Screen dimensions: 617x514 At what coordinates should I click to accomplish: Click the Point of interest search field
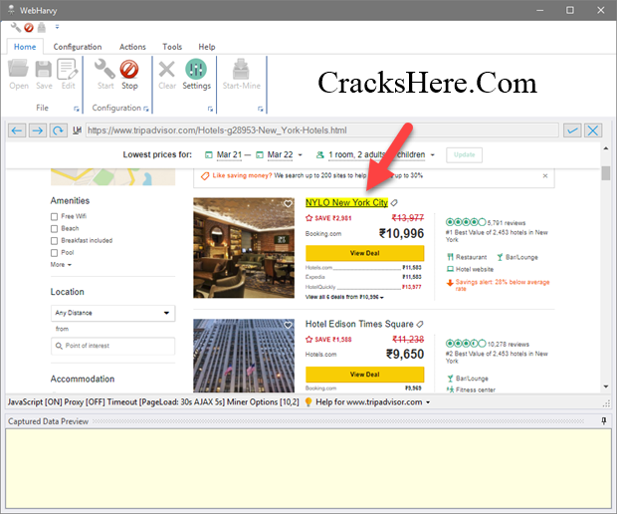tap(112, 346)
